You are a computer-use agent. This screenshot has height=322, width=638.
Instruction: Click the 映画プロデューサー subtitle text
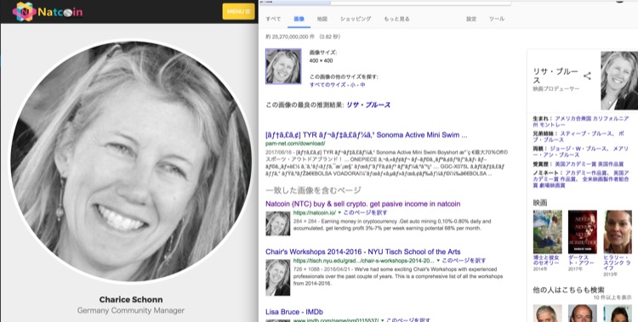[556, 88]
